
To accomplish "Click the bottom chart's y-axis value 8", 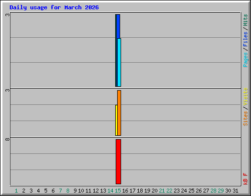I will pyautogui.click(x=7, y=139).
